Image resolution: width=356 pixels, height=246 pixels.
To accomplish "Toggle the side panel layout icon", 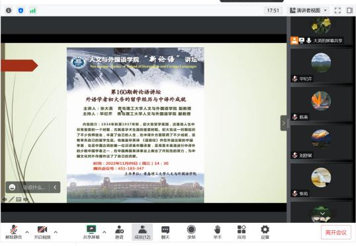I will pos(349,11).
